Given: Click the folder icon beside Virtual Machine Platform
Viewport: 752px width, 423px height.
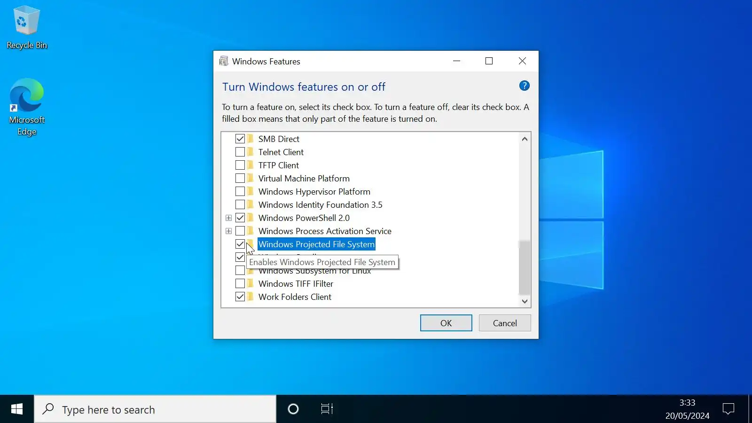Looking at the screenshot, I should point(251,178).
